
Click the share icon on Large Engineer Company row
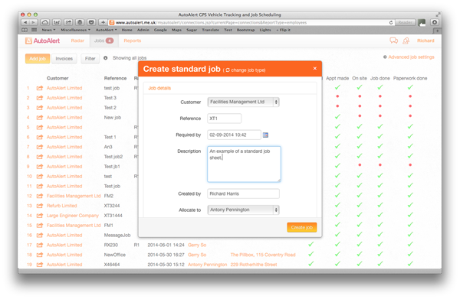[40, 216]
